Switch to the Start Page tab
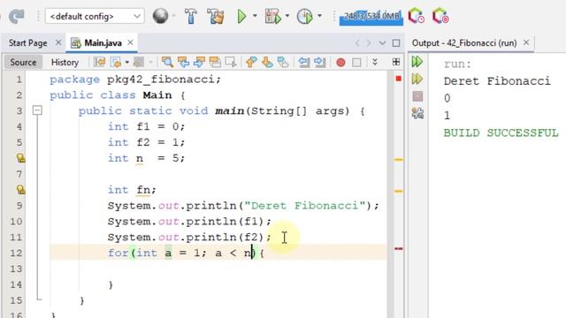Image resolution: width=566 pixels, height=318 pixels. click(x=27, y=43)
